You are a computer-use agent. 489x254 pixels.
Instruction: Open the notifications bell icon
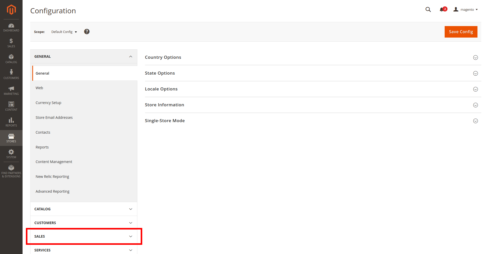(x=442, y=10)
